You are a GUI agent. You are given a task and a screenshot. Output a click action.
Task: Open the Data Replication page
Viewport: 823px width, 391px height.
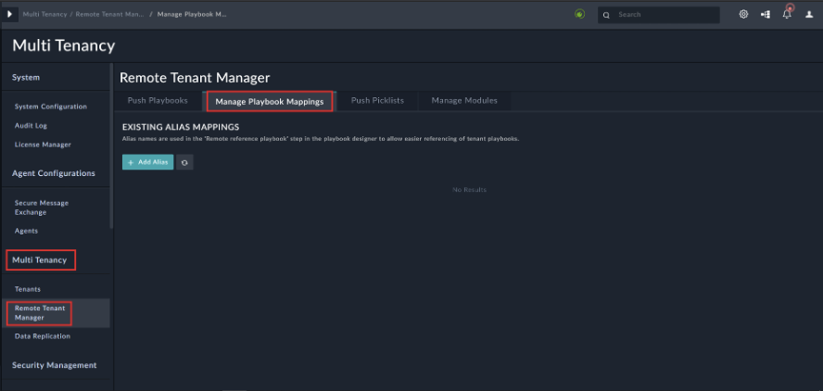pos(43,336)
